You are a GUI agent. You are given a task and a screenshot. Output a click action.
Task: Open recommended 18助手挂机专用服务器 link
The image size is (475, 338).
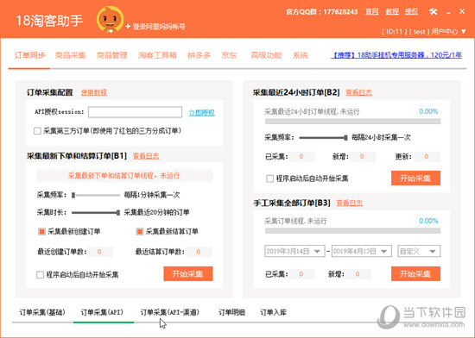[396, 55]
